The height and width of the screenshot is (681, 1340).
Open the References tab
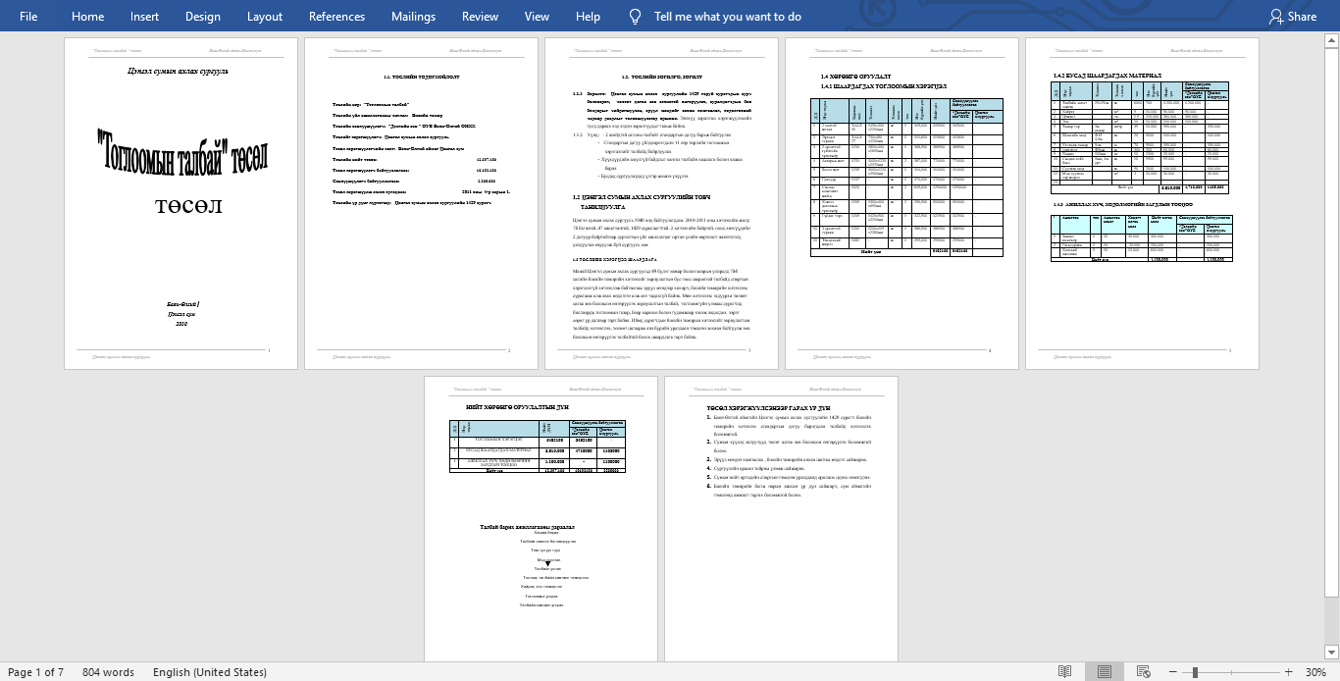[336, 16]
